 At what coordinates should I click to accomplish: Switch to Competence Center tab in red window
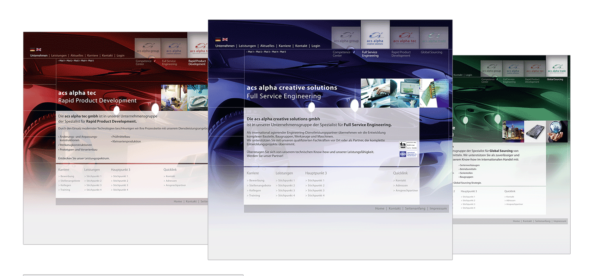pyautogui.click(x=144, y=62)
